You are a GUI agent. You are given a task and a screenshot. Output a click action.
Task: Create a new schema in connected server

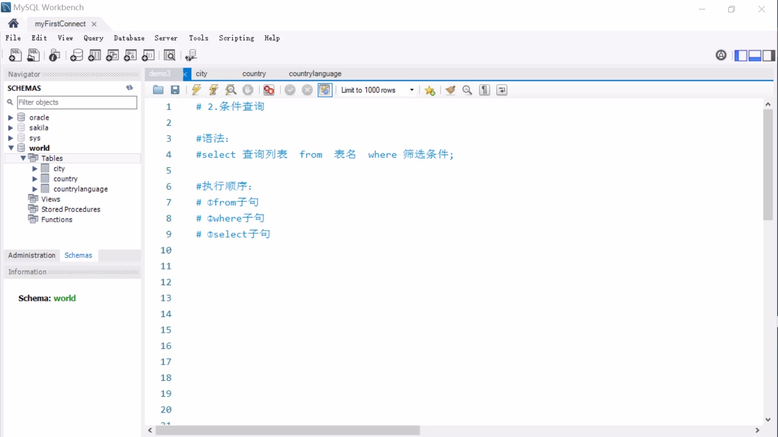[x=76, y=55]
